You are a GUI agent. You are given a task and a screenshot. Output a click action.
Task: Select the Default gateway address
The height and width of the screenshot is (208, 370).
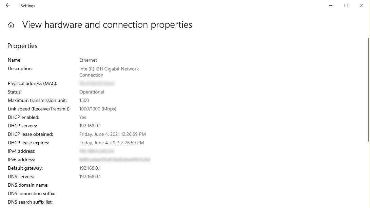pyautogui.click(x=90, y=168)
